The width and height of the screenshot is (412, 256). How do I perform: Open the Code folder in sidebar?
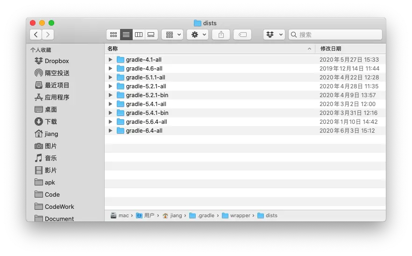(47, 194)
